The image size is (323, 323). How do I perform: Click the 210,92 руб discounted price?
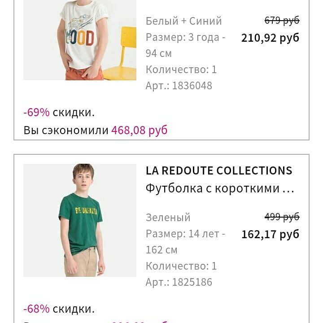tap(270, 38)
